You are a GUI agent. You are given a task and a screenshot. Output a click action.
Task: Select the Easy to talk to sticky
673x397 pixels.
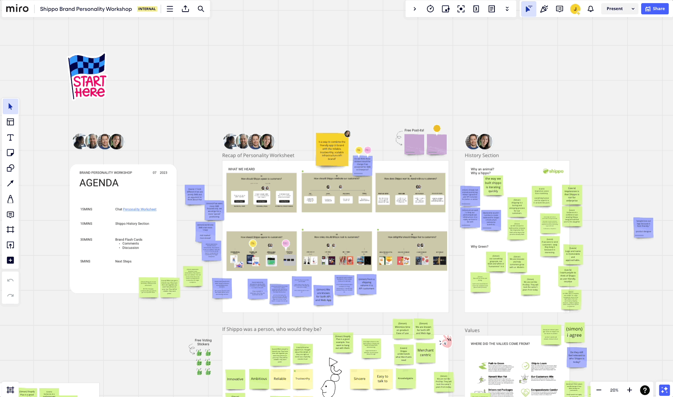coord(382,379)
